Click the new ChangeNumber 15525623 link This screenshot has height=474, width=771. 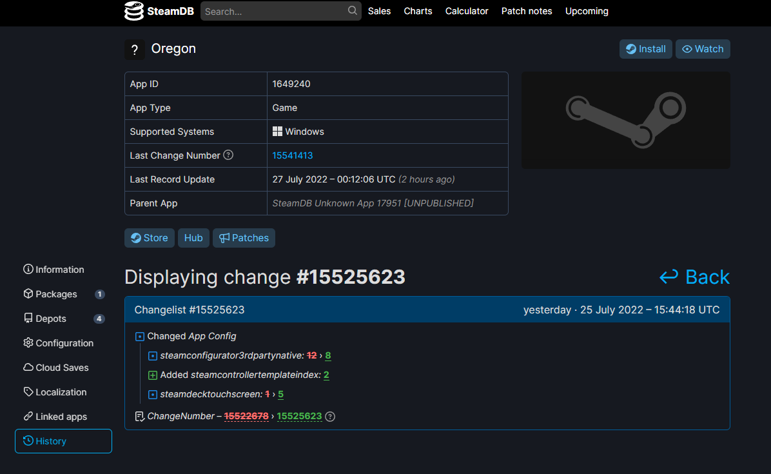299,416
